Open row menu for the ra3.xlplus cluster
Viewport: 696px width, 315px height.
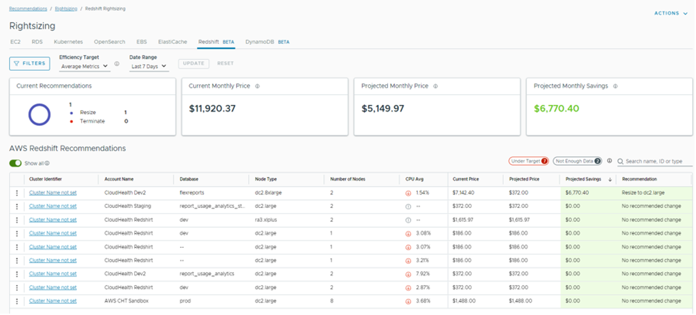pyautogui.click(x=17, y=220)
